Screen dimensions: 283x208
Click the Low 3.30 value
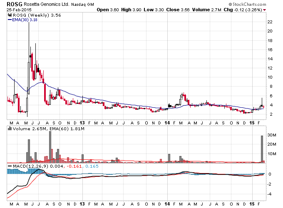154,10
